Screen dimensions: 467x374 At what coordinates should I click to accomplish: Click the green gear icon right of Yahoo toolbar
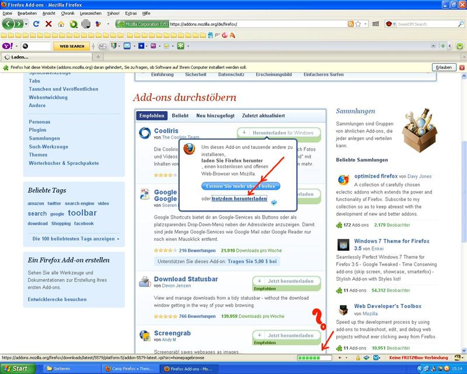pos(460,46)
